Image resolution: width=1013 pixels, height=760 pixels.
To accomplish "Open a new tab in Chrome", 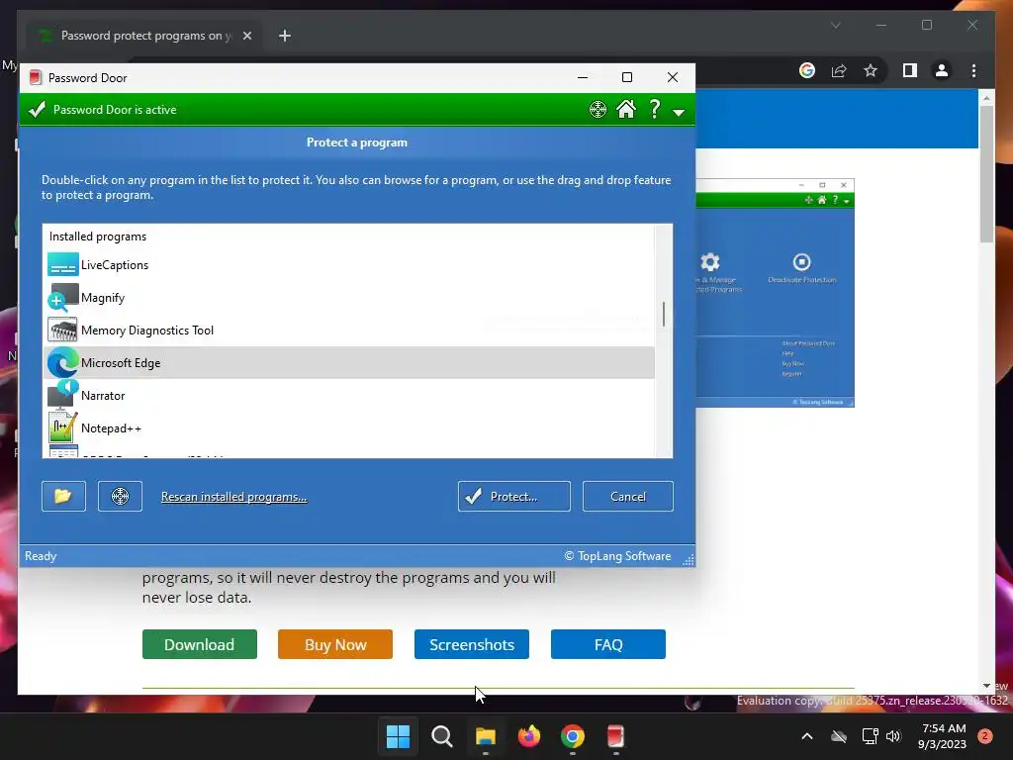I will [284, 36].
